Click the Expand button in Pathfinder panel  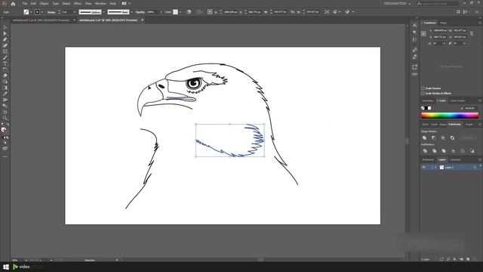pyautogui.click(x=468, y=138)
